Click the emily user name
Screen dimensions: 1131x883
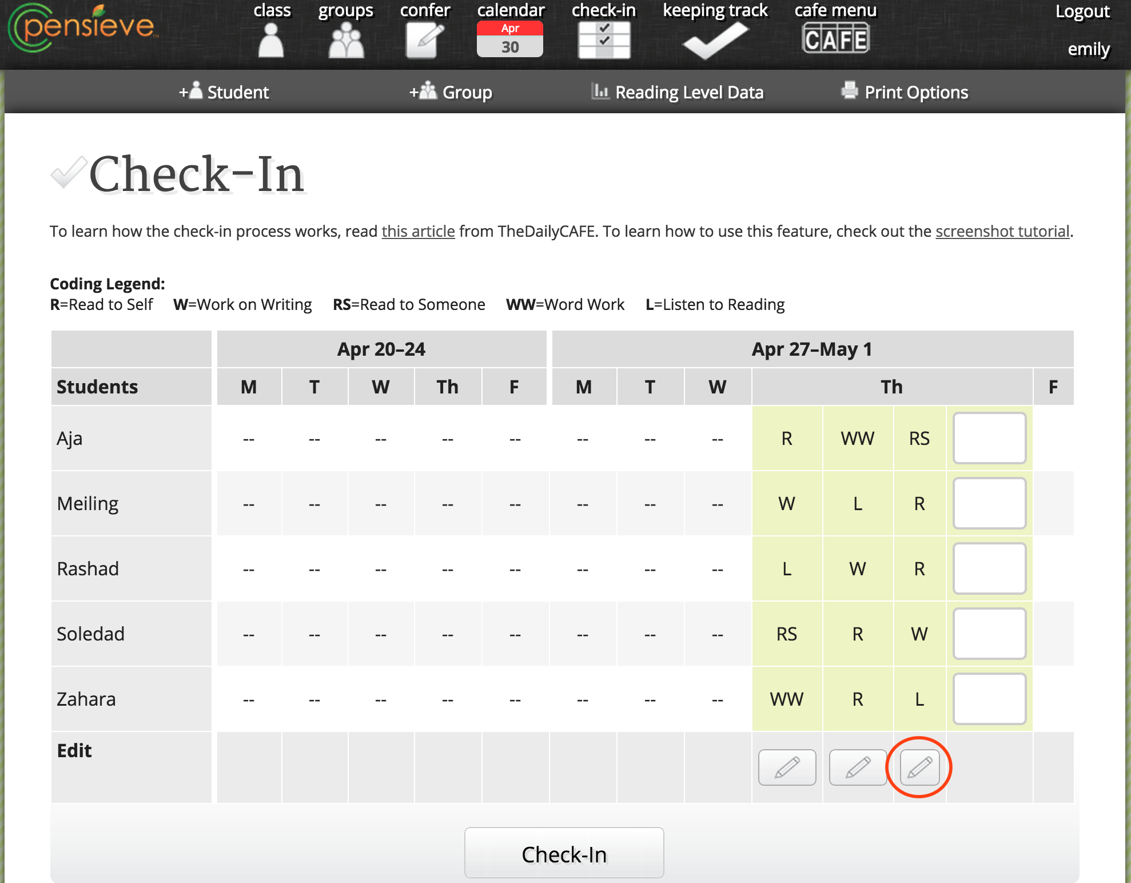tap(1089, 49)
